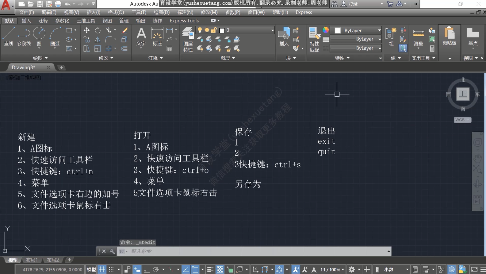The image size is (486, 274).
Task: Click the Open folder icon in quick access toolbar
Action: pyautogui.click(x=30, y=4)
